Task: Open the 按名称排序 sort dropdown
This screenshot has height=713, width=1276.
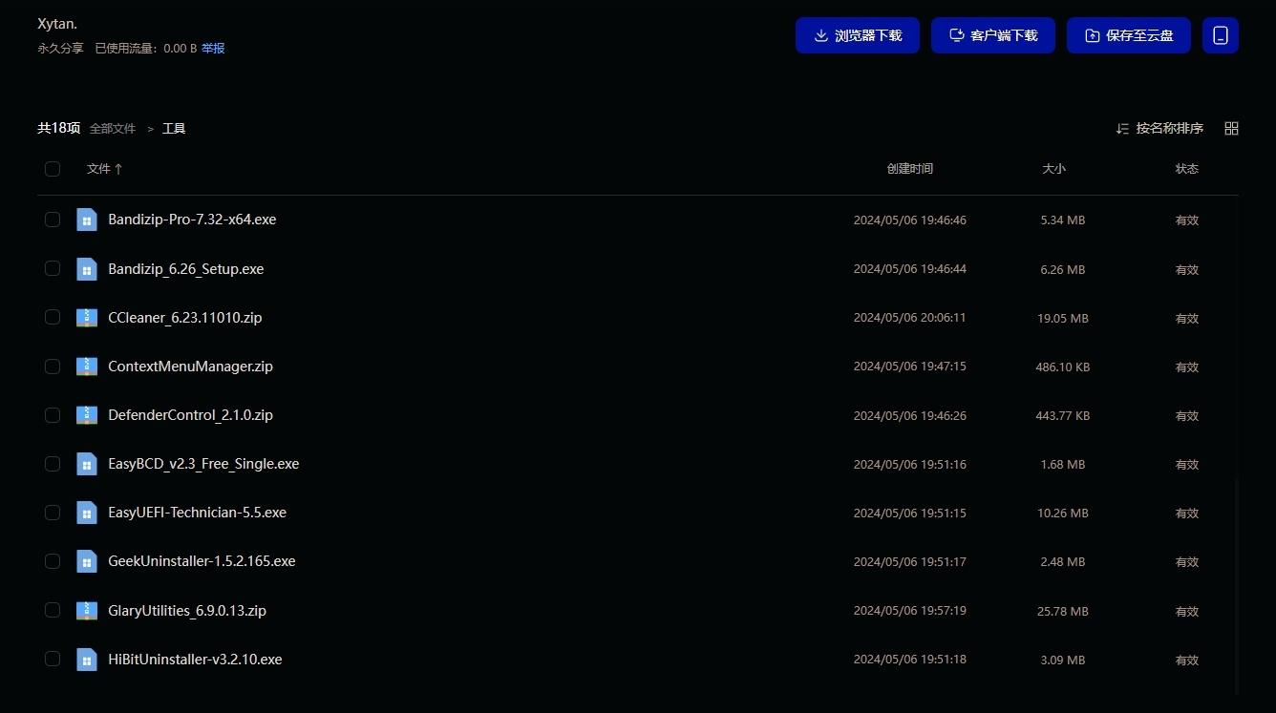Action: 1159,128
